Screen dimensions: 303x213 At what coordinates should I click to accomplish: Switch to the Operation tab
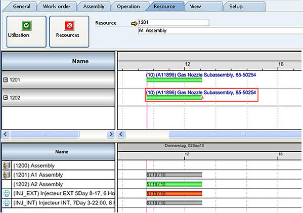click(x=128, y=7)
